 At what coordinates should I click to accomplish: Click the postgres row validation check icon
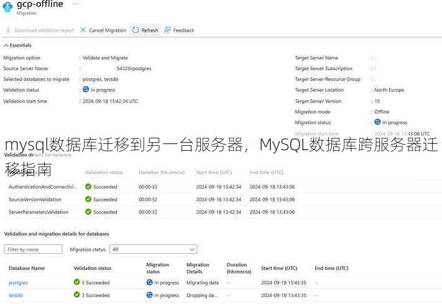click(x=76, y=282)
